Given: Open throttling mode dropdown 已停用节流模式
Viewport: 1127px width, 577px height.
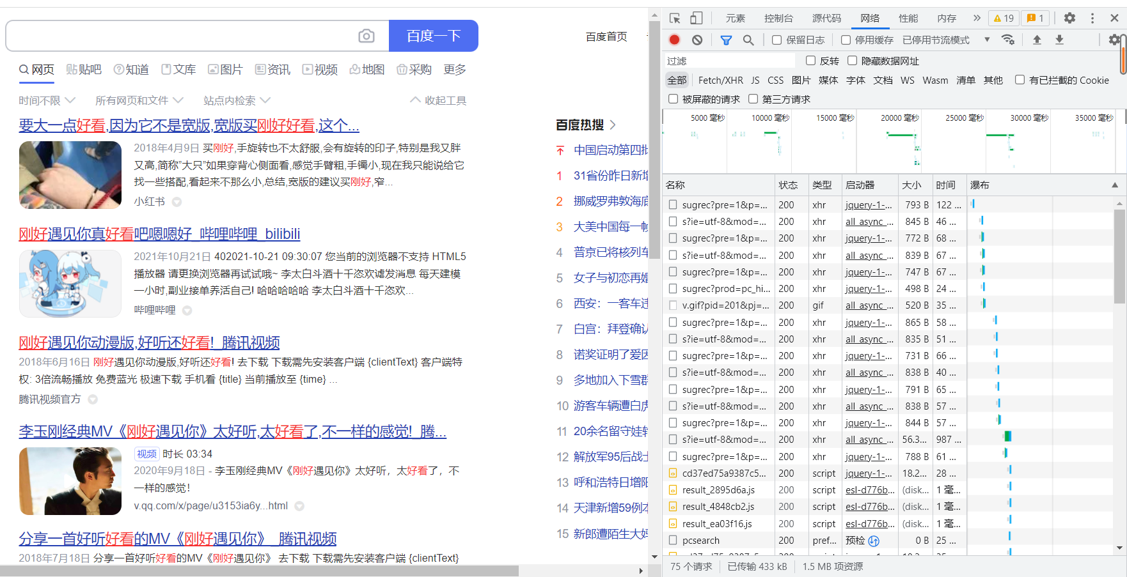Looking at the screenshot, I should pyautogui.click(x=946, y=40).
